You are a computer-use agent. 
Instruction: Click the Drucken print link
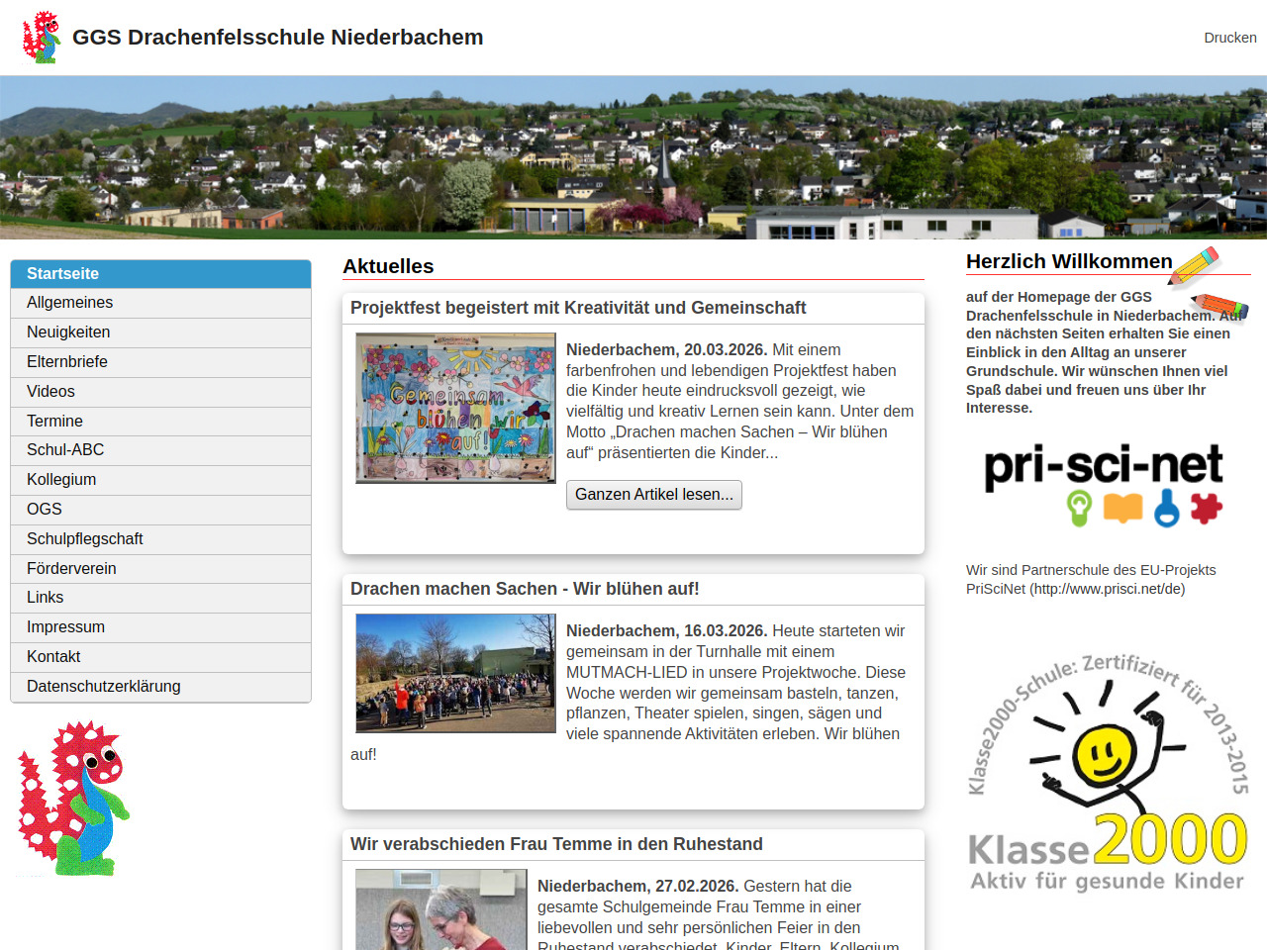pos(1229,38)
